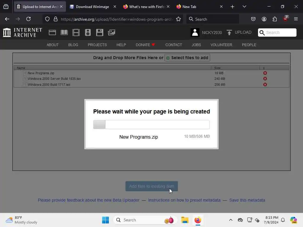
Task: Open notifications bell in system tray
Action: pyautogui.click(x=283, y=220)
